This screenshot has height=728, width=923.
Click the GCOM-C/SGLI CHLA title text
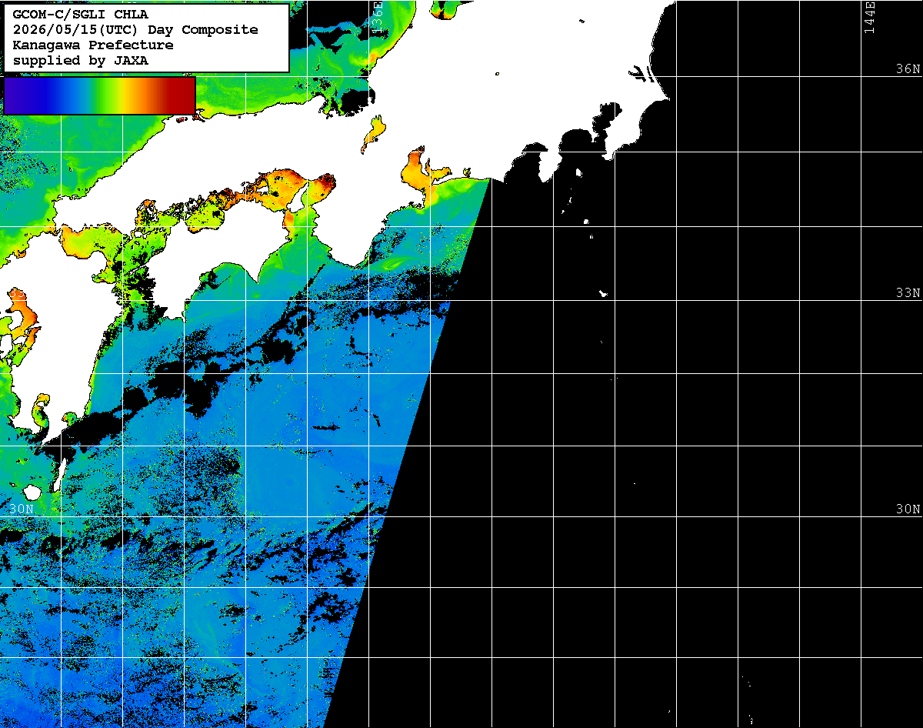point(81,14)
